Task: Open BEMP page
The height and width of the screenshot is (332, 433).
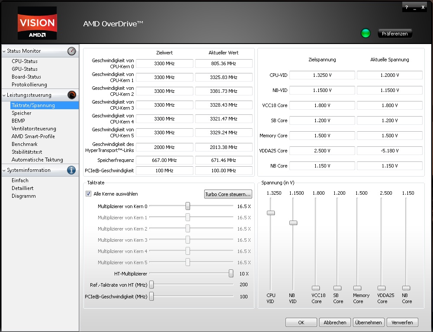Action: click(18, 121)
